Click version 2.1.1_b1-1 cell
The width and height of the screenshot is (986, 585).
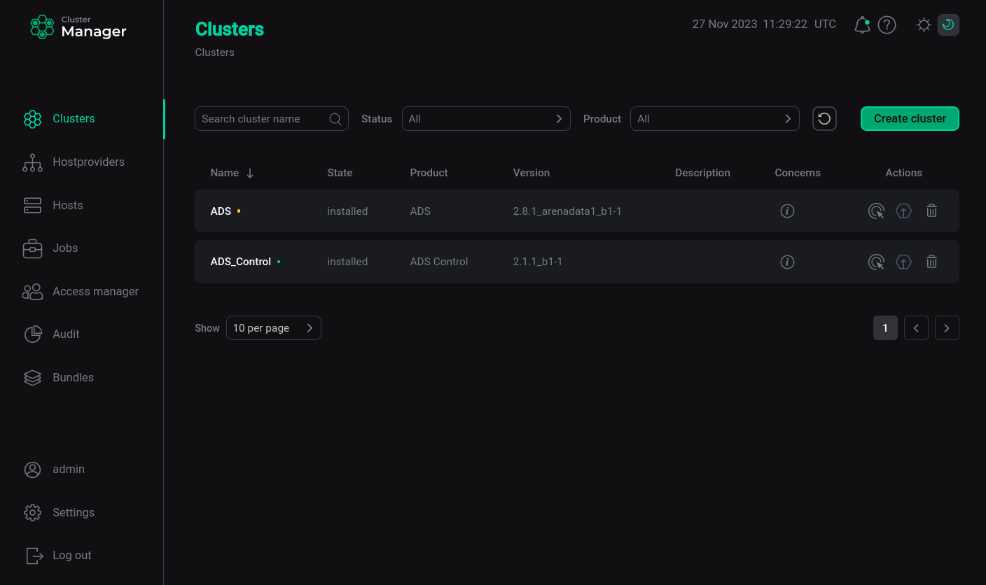(x=538, y=262)
